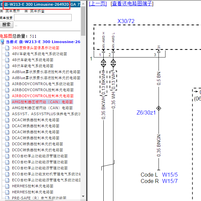The image size is (201, 201).
Task: Open the second HERMES控制单元电路图 entry
Action: coord(33,192)
